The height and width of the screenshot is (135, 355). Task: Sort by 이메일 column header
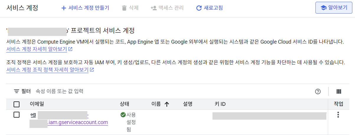37,104
